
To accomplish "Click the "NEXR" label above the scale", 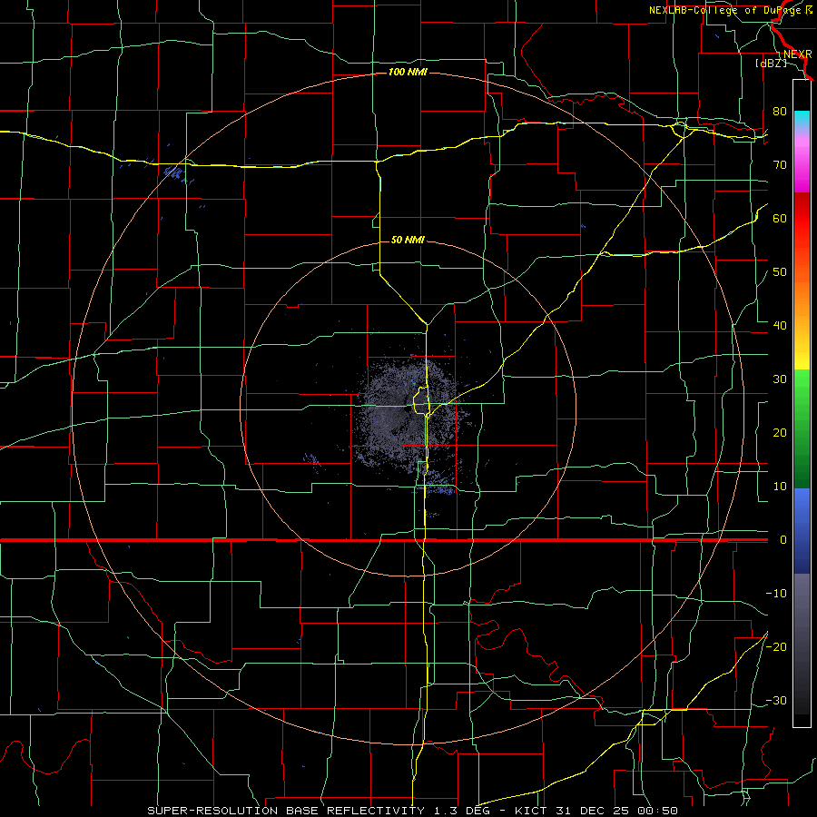I will 797,54.
